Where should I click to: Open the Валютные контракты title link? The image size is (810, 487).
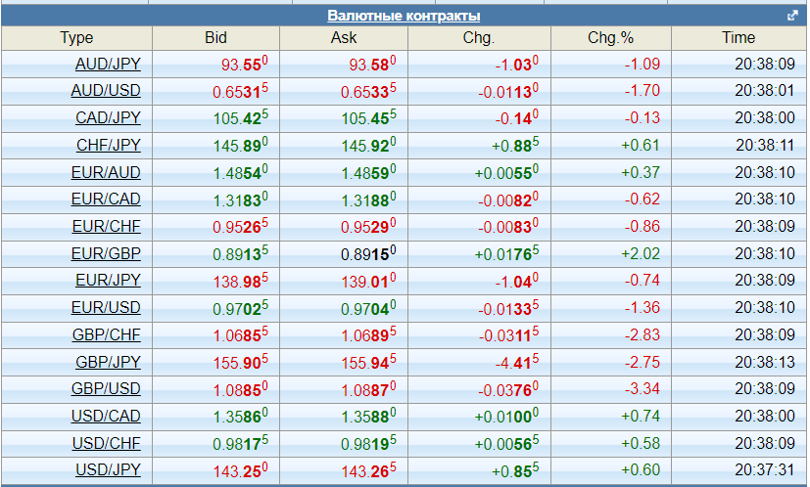click(404, 16)
